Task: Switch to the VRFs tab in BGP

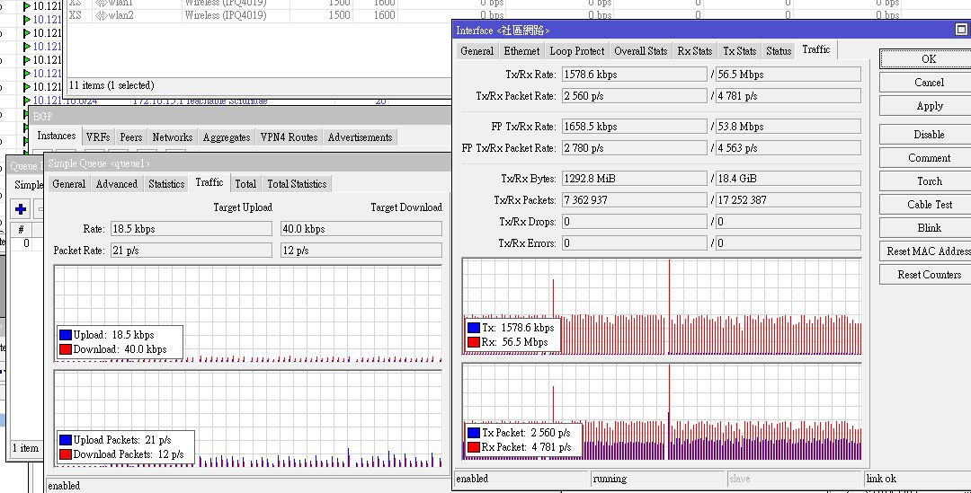Action: pos(98,137)
